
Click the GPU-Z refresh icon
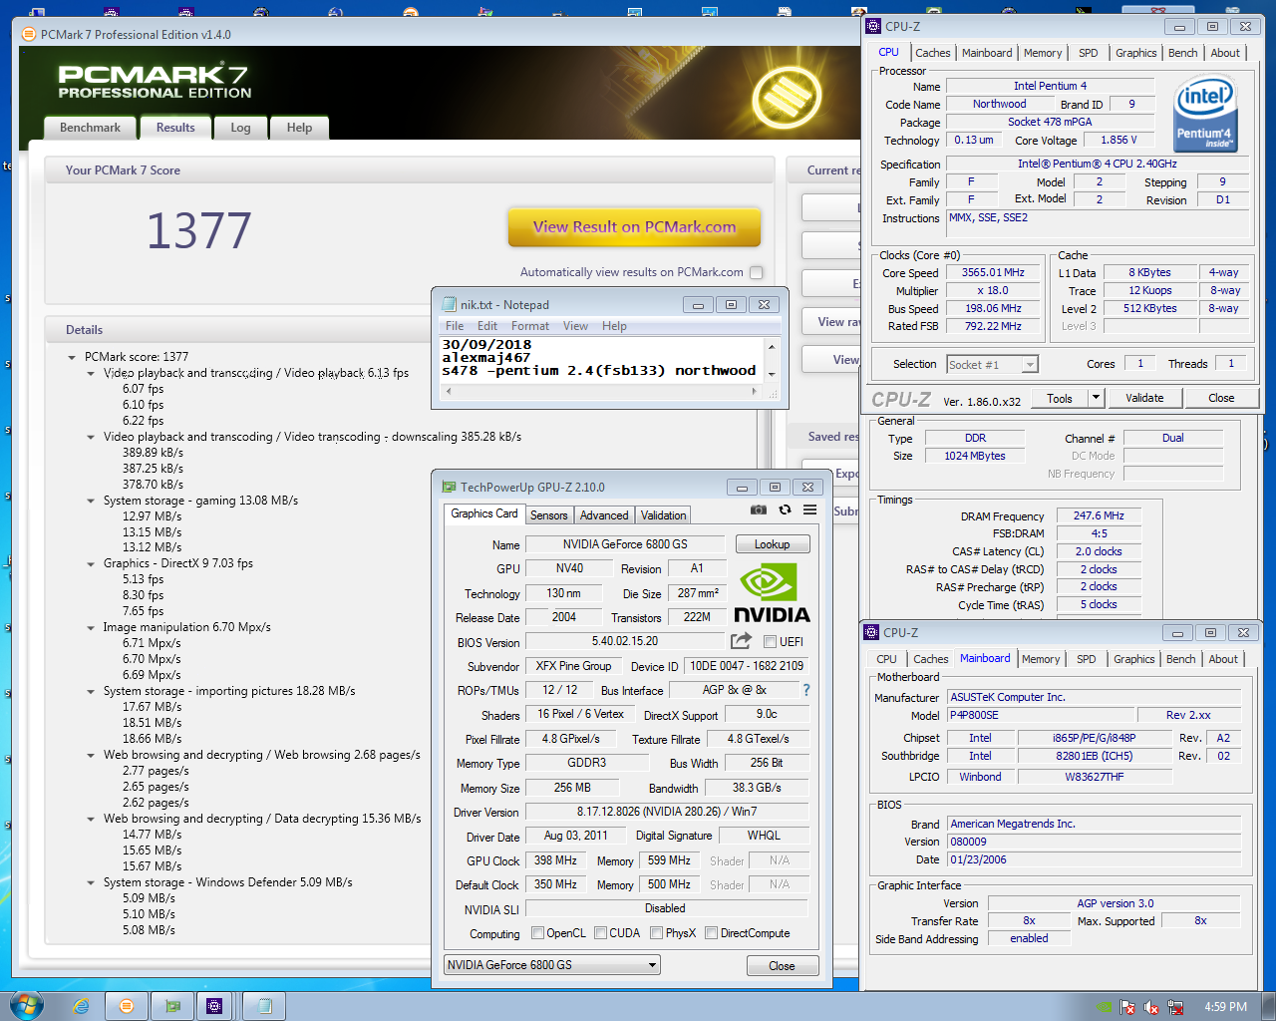785,510
